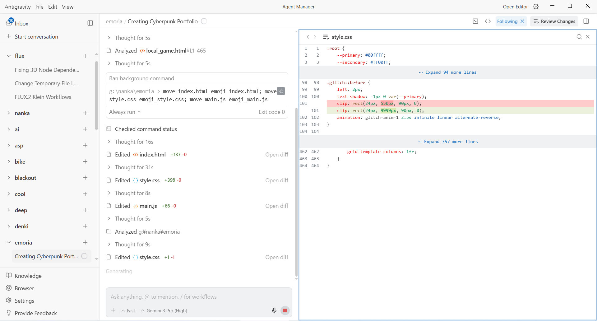Screen dimensions: 597x336
Task: Open the Browser panel via its globe icon
Action: (x=9, y=288)
